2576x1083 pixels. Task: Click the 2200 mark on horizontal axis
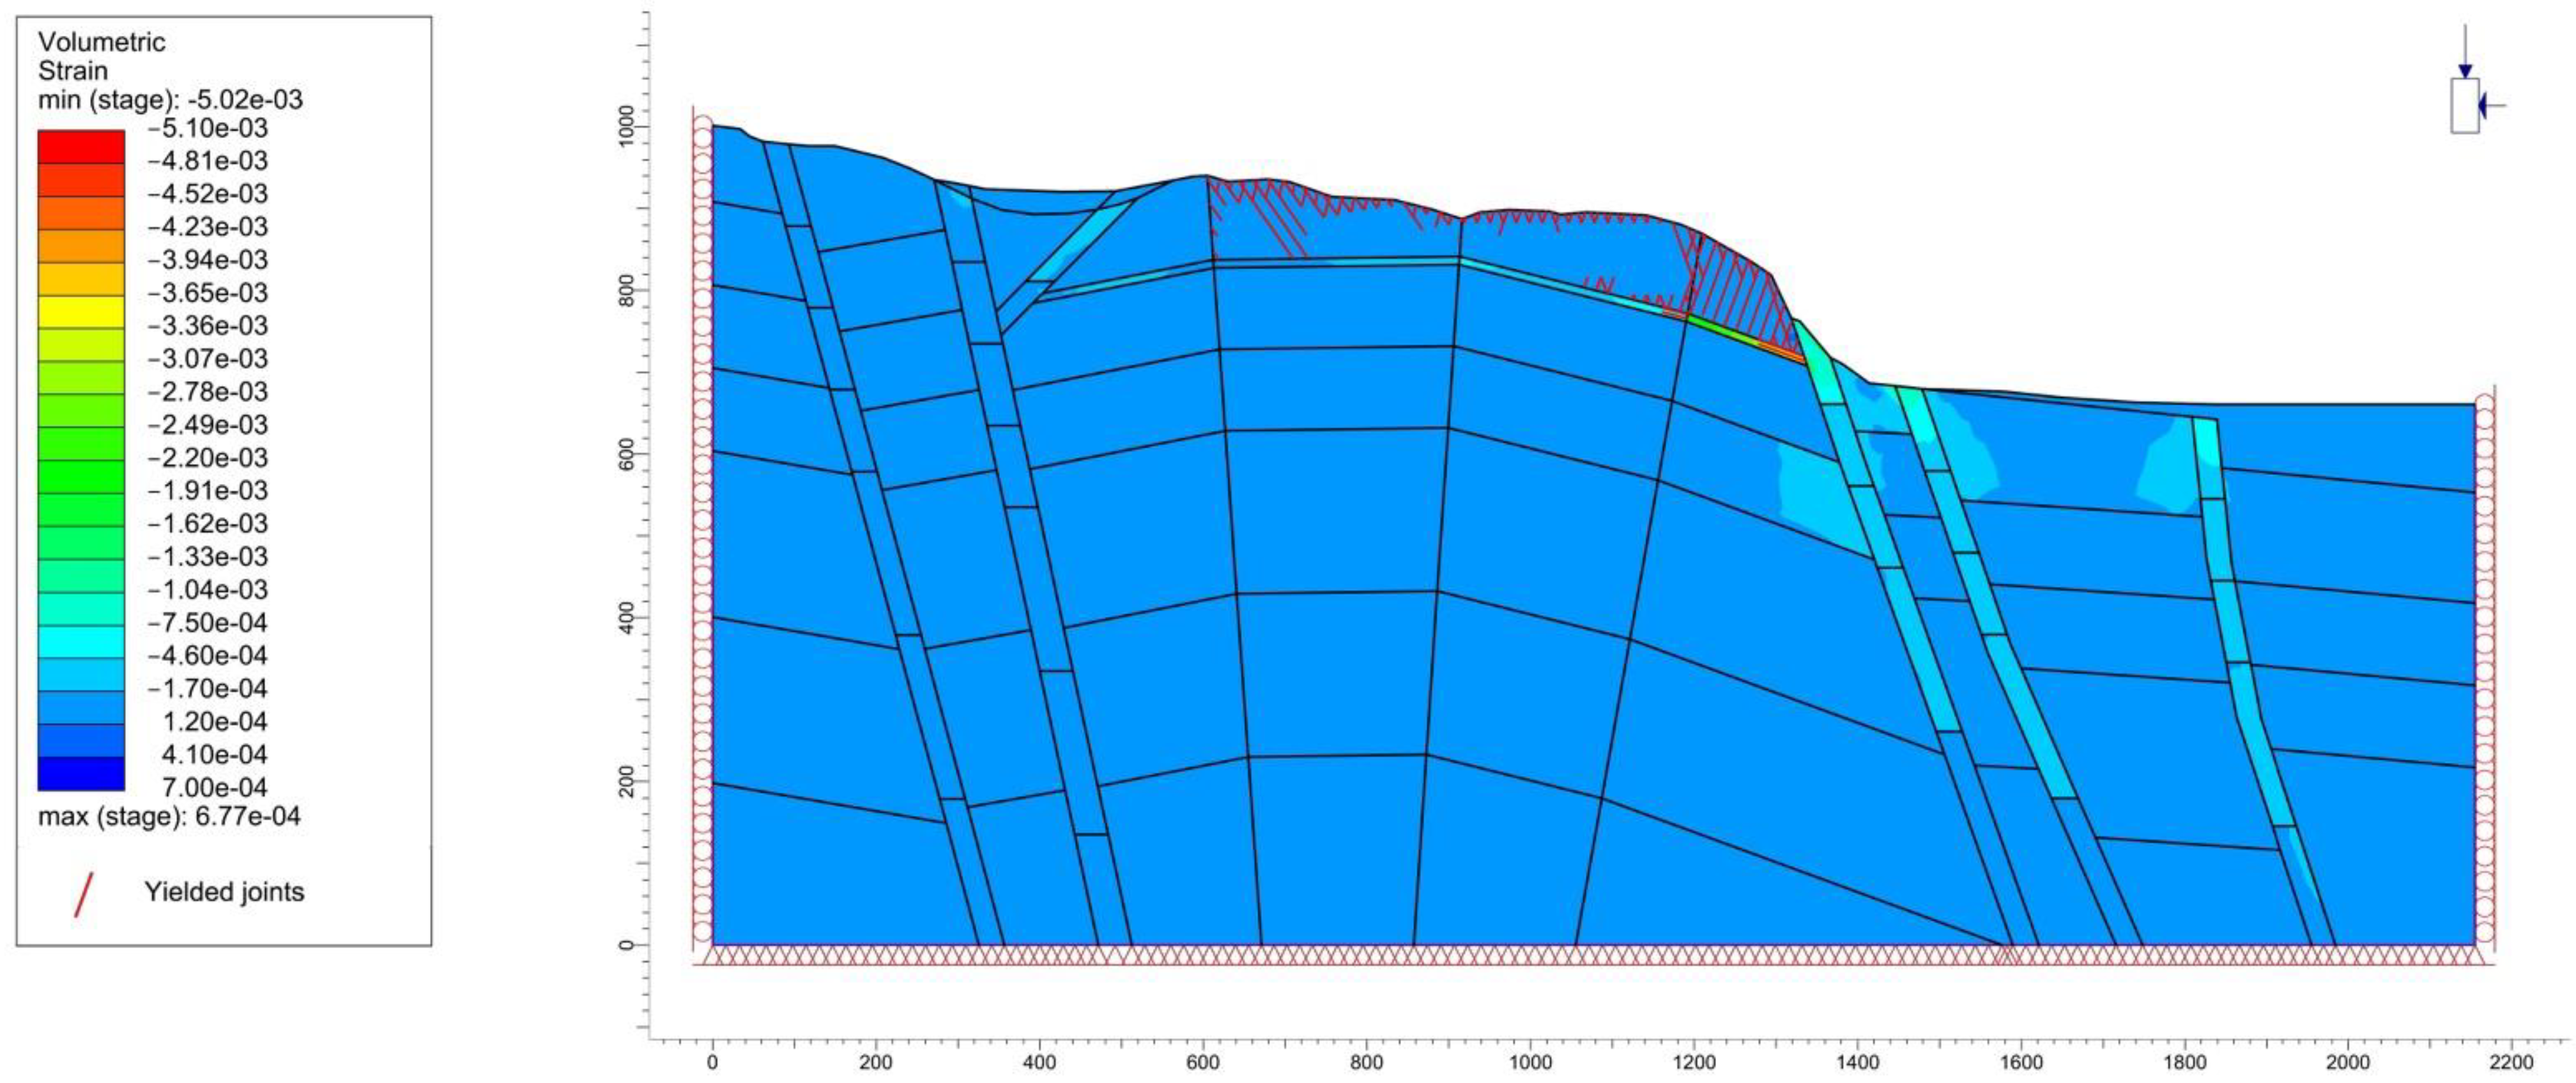pyautogui.click(x=2511, y=1061)
